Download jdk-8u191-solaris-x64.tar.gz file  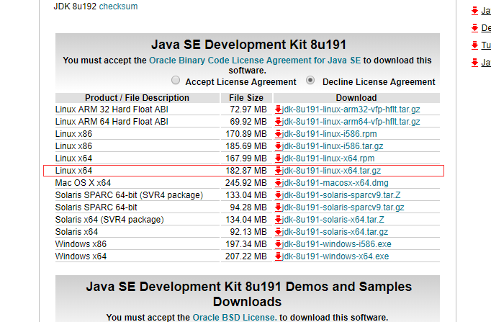coord(335,231)
